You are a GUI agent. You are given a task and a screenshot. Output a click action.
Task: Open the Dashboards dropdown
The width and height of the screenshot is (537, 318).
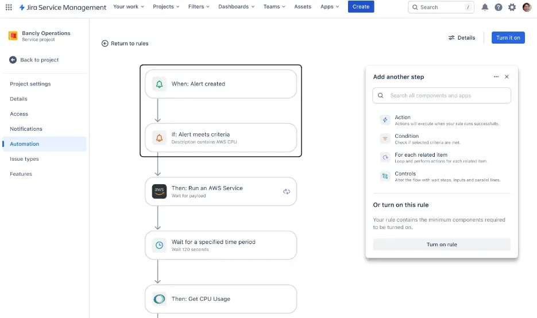click(x=237, y=7)
